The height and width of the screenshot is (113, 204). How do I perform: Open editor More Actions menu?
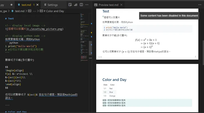[x=87, y=5]
